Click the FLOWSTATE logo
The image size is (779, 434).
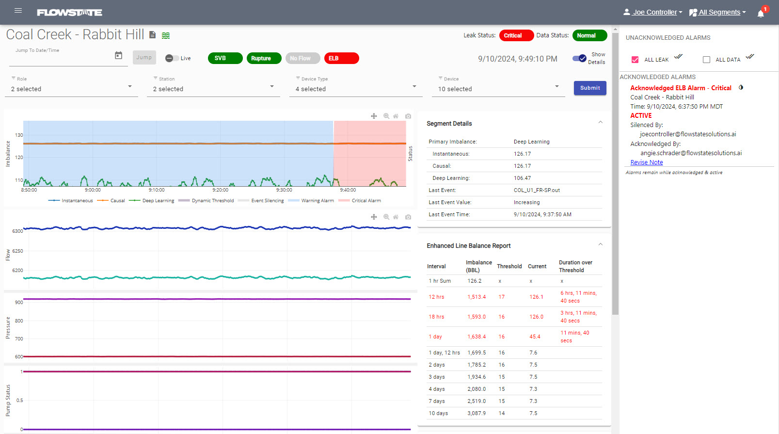click(69, 13)
